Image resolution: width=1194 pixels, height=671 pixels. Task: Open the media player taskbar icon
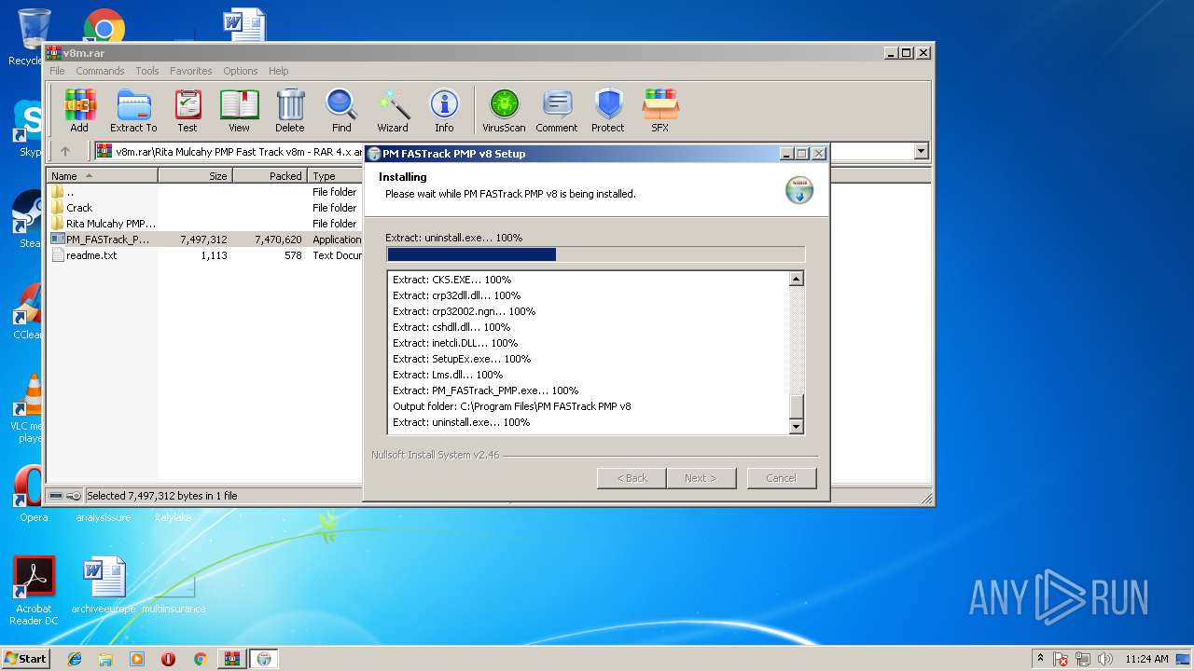coord(137,659)
